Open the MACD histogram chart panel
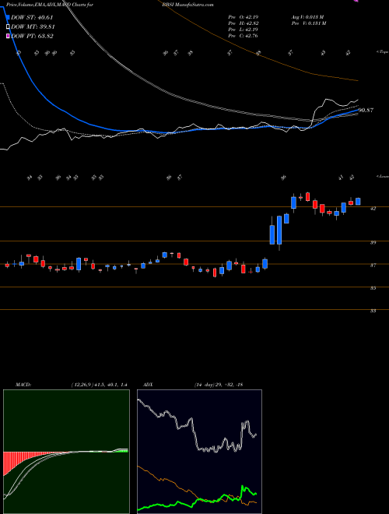The image size is (389, 514). coord(66,452)
